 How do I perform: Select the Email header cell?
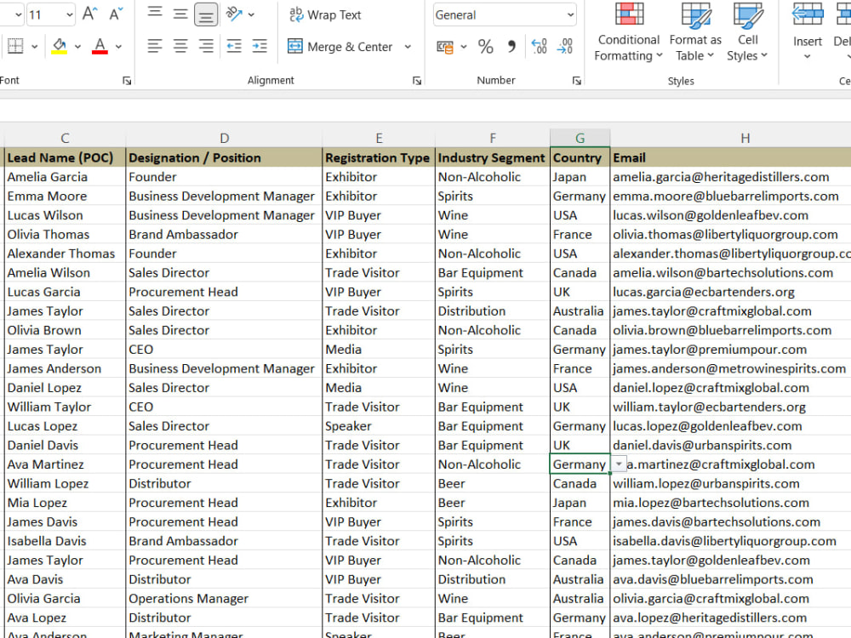coord(730,158)
